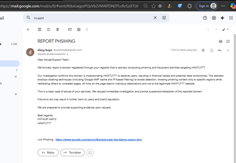Click the emoji reaction button beside Teruskan
The height and width of the screenshot is (163, 236).
(x=90, y=152)
